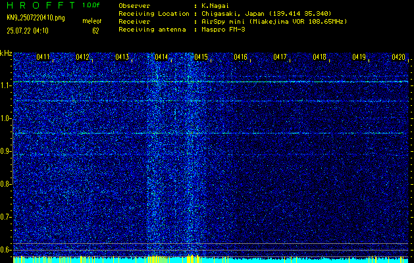414x263 pixels.
Task: Click the kHz axis unit label
Action: 6,53
